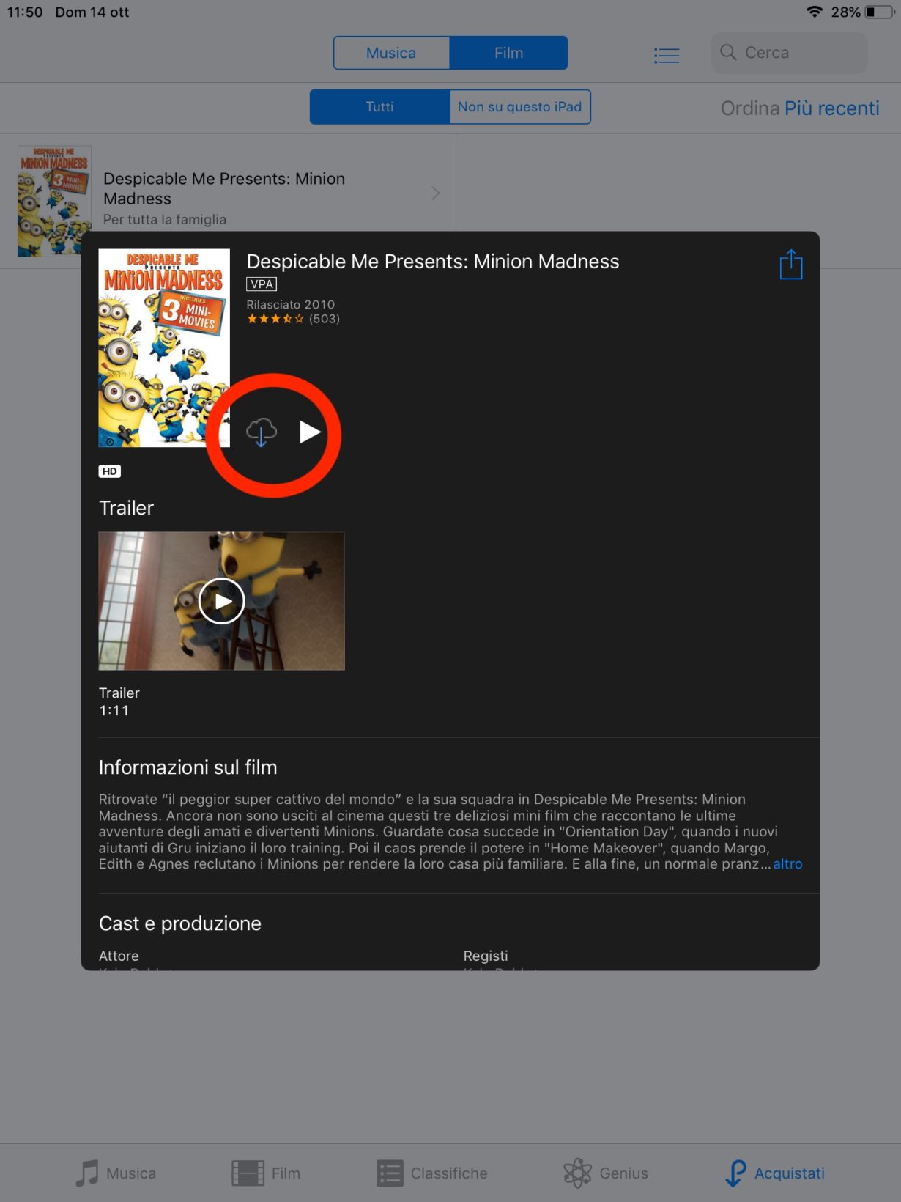Screen dimensions: 901x1202
Task: Select the Acquistati purchased tab
Action: point(774,1173)
